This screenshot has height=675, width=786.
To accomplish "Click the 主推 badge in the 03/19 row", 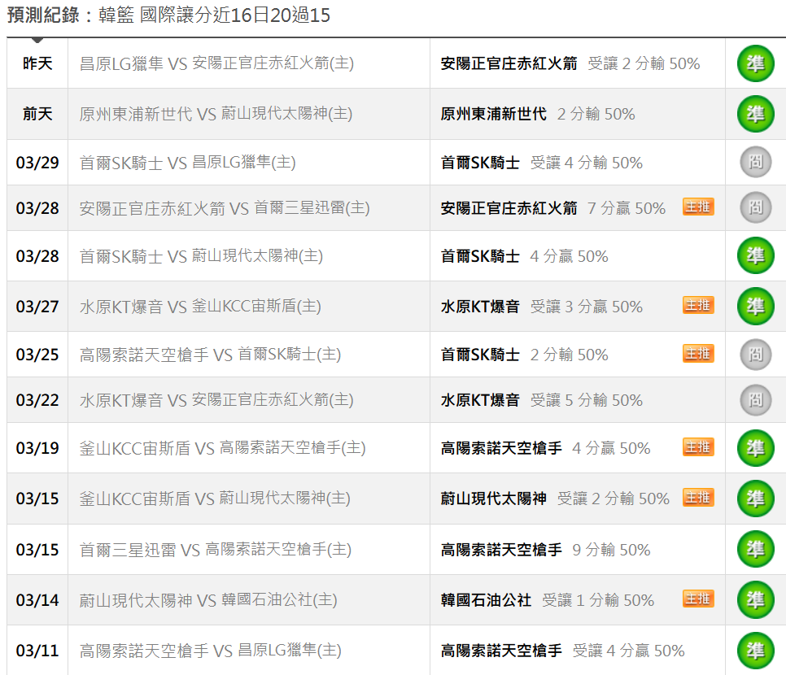I will (x=698, y=447).
